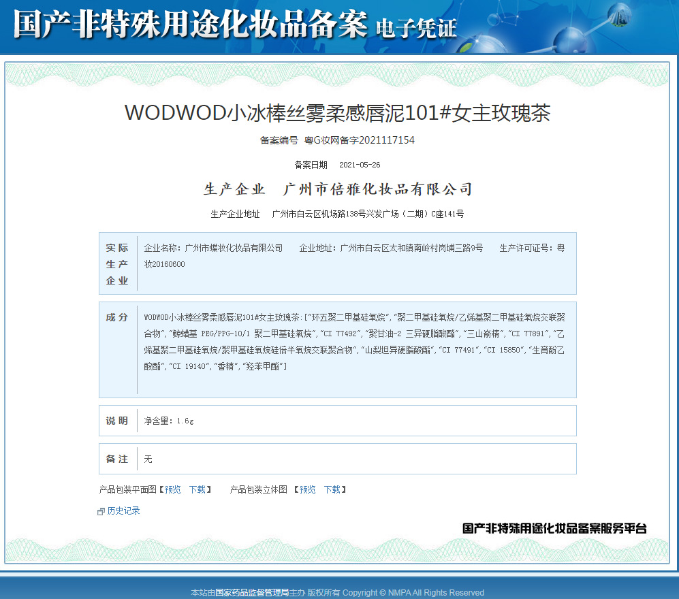Click ingredient CI 15850

[503, 350]
